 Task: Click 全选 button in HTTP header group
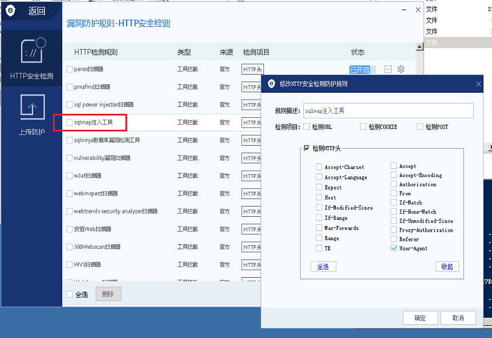(x=323, y=266)
